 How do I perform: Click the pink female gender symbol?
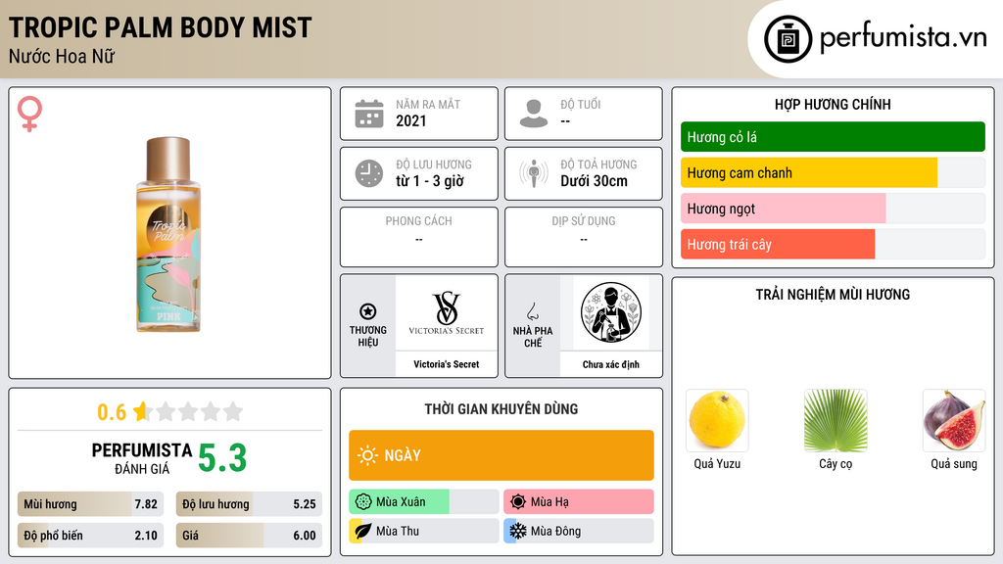point(29,114)
